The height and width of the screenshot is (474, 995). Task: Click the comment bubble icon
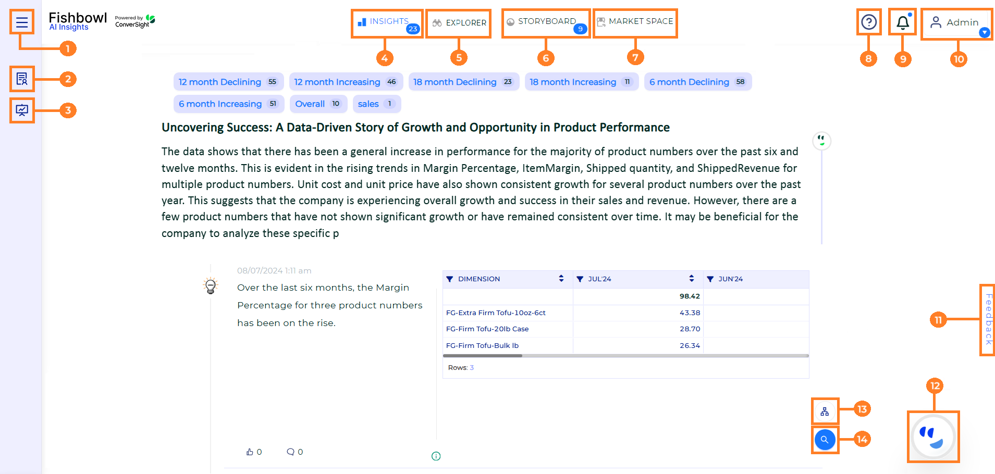pos(290,452)
